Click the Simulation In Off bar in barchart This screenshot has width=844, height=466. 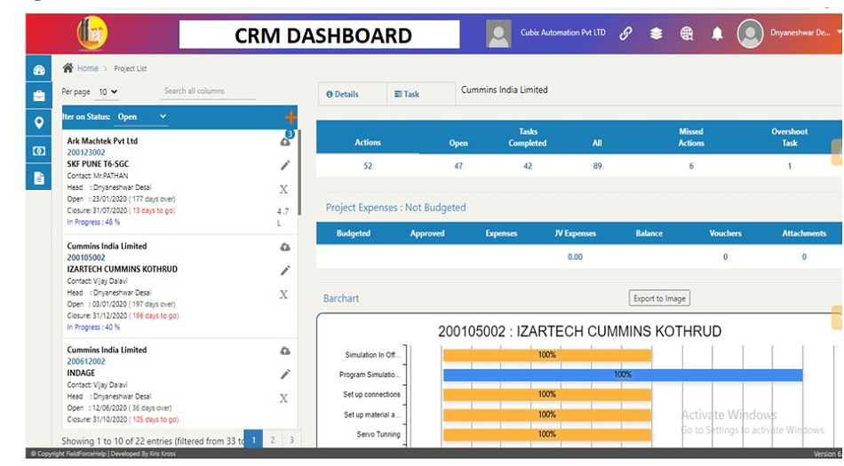(x=547, y=355)
